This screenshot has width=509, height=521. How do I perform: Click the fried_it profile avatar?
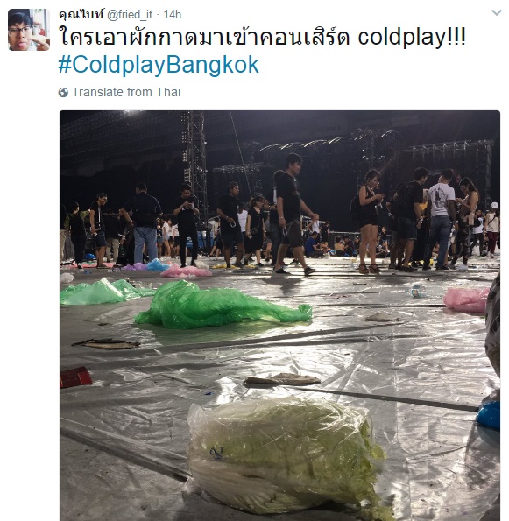[x=29, y=30]
